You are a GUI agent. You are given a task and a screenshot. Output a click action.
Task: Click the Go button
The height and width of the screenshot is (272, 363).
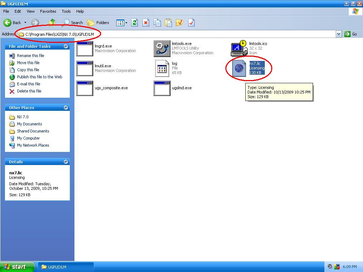[351, 34]
